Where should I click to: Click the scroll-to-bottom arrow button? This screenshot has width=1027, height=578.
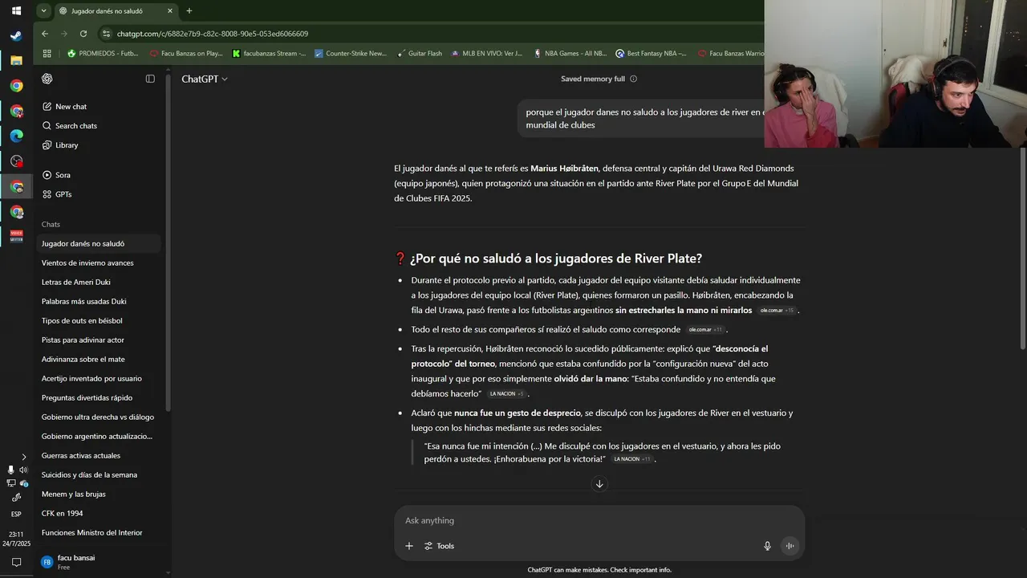point(599,484)
